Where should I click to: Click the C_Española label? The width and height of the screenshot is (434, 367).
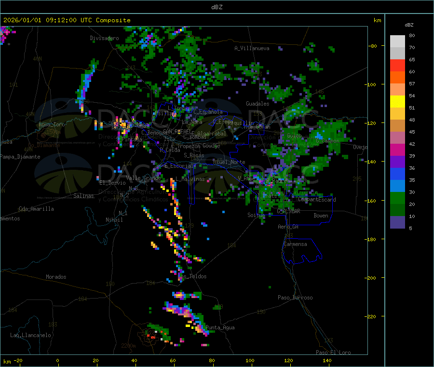pos(208,112)
